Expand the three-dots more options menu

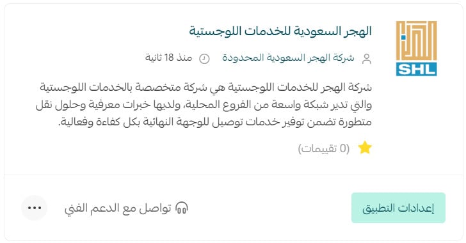point(35,208)
